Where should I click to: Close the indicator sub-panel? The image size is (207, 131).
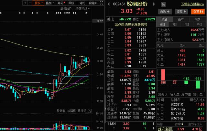coord(90,111)
